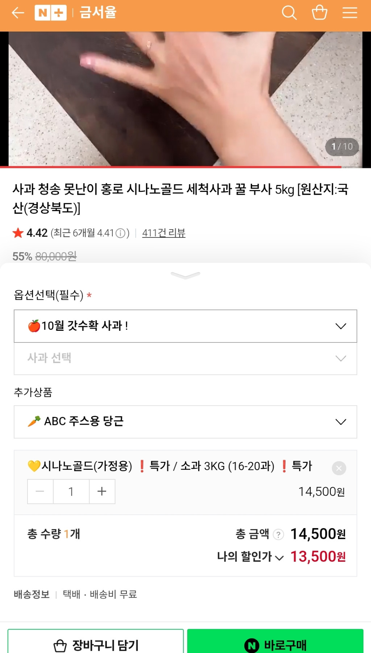Tap the 바로구매 button

tap(275, 644)
